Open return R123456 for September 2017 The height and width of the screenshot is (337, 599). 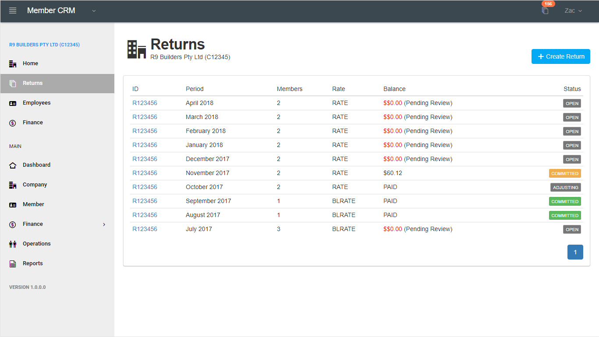(x=145, y=201)
